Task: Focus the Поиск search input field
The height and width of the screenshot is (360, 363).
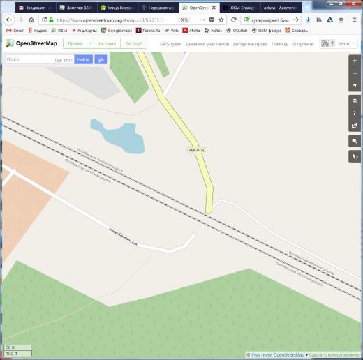Action: point(29,59)
